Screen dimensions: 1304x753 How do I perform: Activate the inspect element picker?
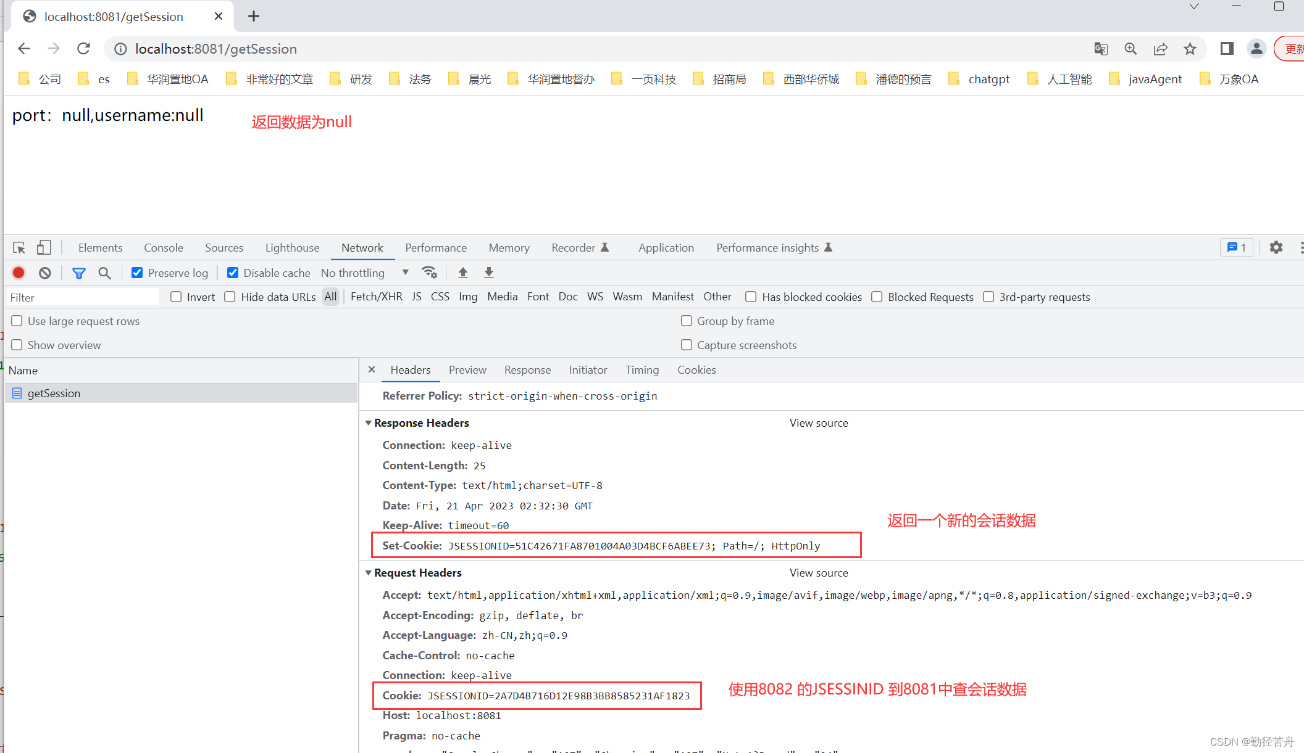19,248
